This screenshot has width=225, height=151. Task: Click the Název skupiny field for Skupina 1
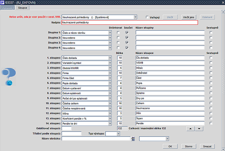[x=170, y=32]
